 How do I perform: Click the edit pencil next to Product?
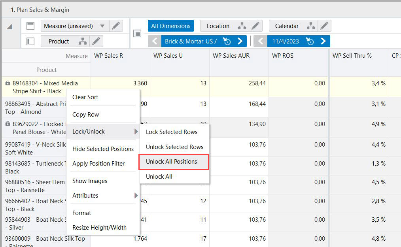pos(96,41)
